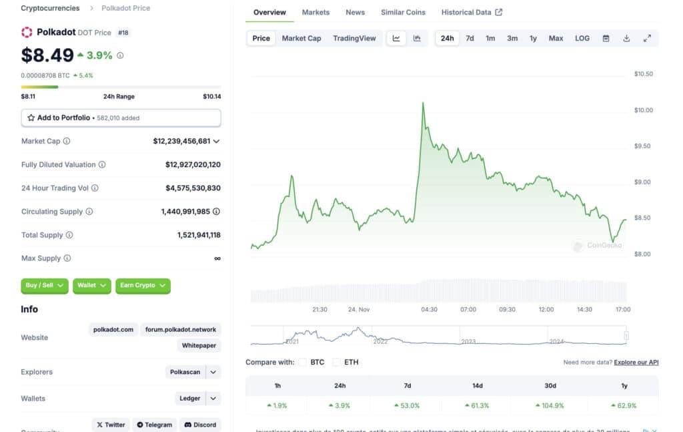Open 24 Hour Trading Vol info icon
The height and width of the screenshot is (432, 683).
point(95,188)
